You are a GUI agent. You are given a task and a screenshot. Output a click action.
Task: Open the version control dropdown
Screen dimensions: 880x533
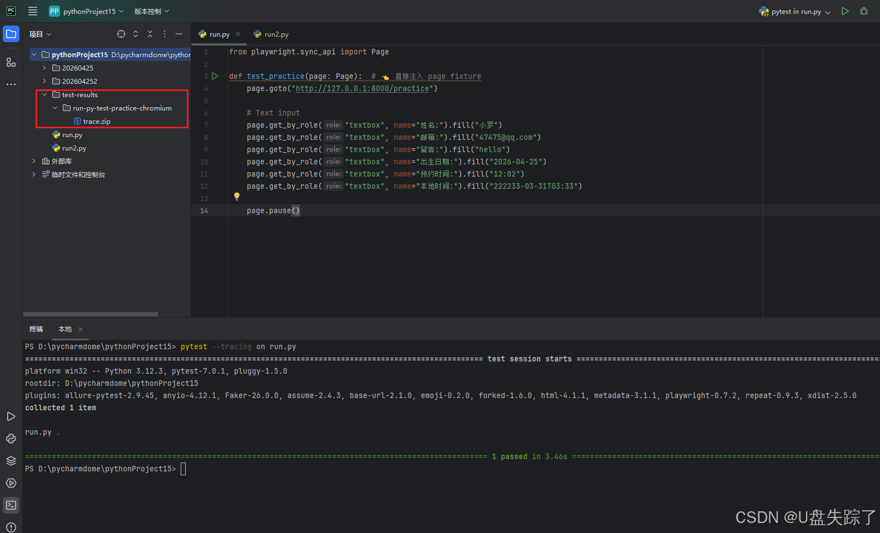152,11
